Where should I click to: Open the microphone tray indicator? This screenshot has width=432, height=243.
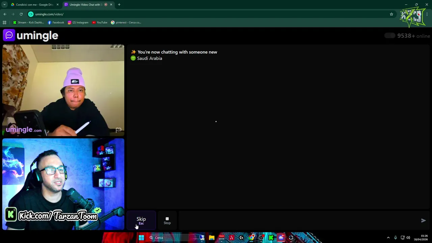(x=396, y=238)
